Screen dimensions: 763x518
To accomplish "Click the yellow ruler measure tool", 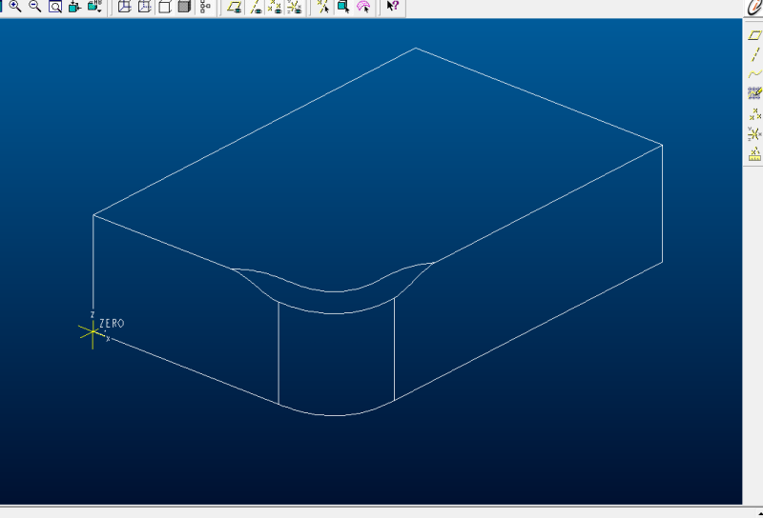I will coord(754,153).
